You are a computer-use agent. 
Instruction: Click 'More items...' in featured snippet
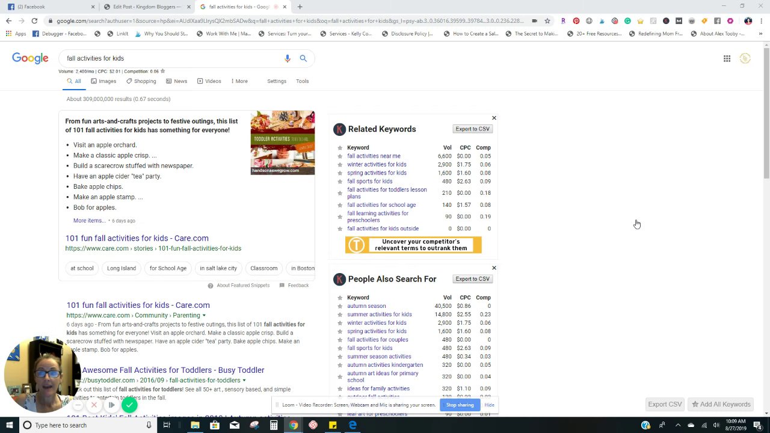(89, 221)
